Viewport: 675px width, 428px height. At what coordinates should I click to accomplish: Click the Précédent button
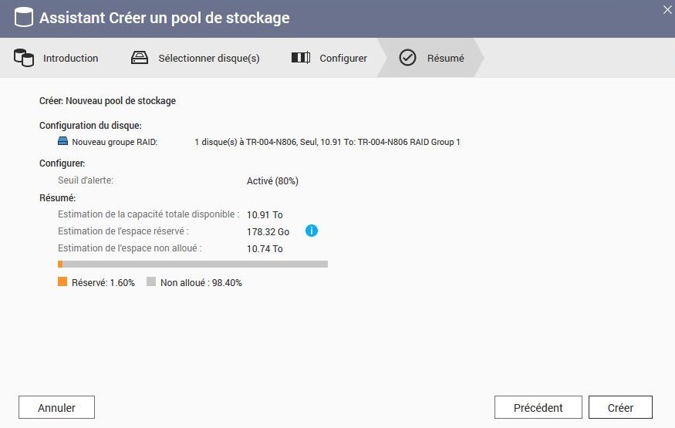pos(538,408)
